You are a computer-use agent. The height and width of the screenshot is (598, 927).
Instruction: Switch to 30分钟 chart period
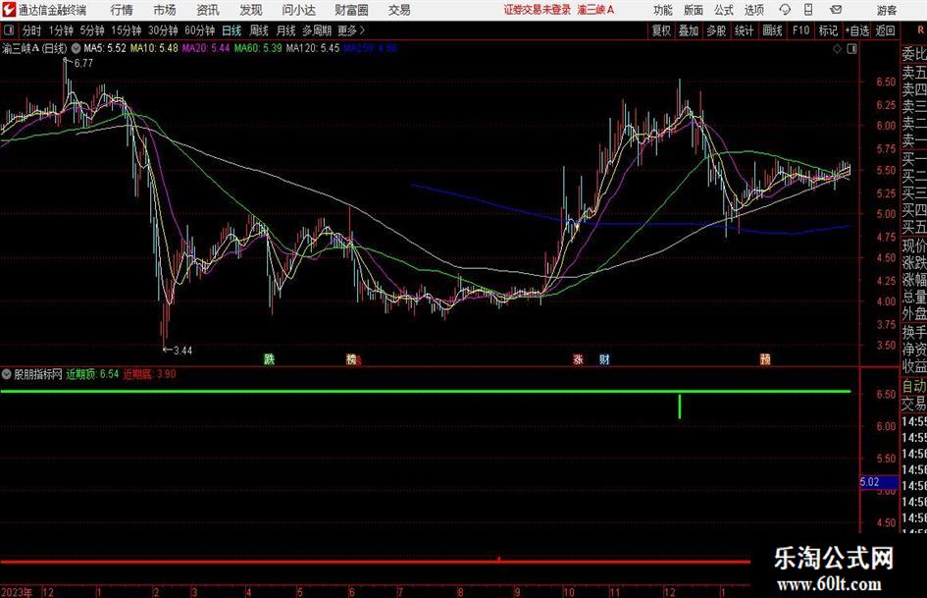163,30
